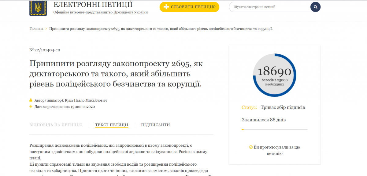
Task: Open the Електронні петиції site title
Action: 93,5
